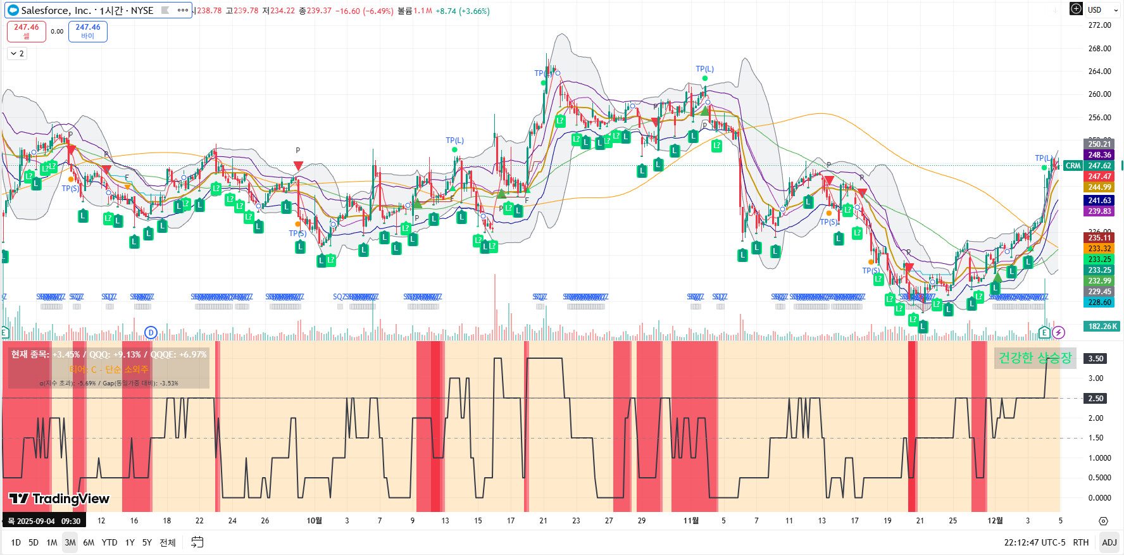
Task: Select the 1Y time range
Action: tap(130, 542)
